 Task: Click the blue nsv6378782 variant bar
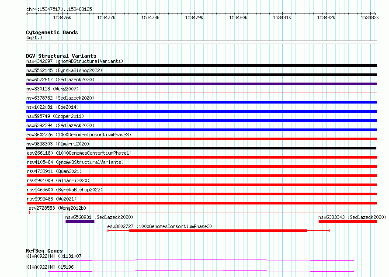201,102
